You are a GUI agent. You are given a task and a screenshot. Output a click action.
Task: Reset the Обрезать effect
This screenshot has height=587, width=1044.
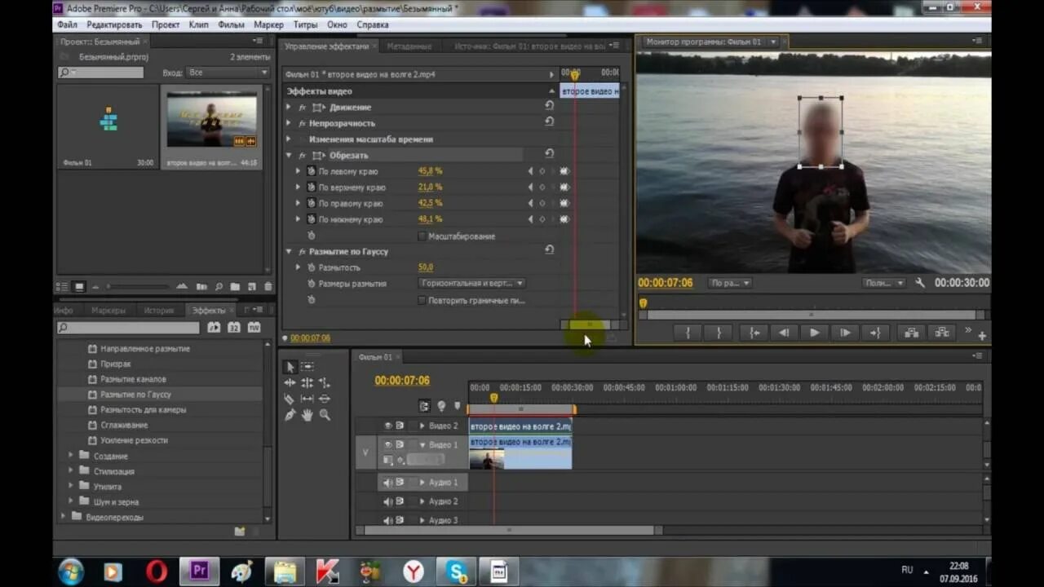(549, 153)
